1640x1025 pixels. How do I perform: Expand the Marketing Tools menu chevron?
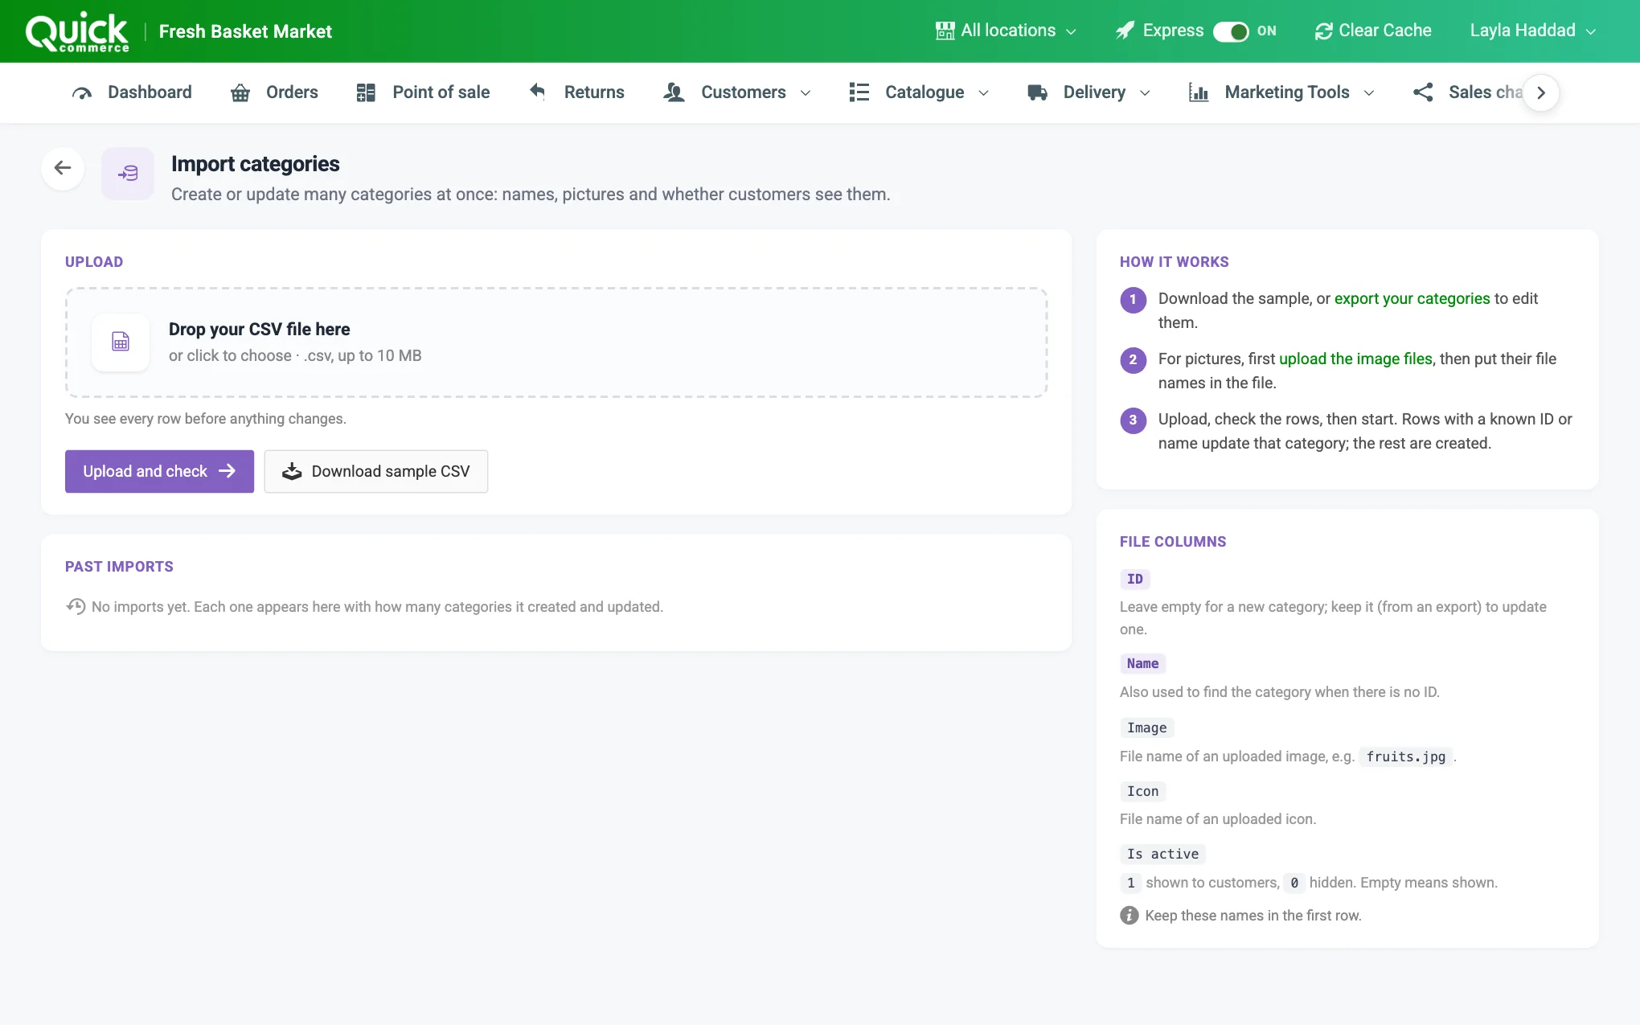point(1369,93)
